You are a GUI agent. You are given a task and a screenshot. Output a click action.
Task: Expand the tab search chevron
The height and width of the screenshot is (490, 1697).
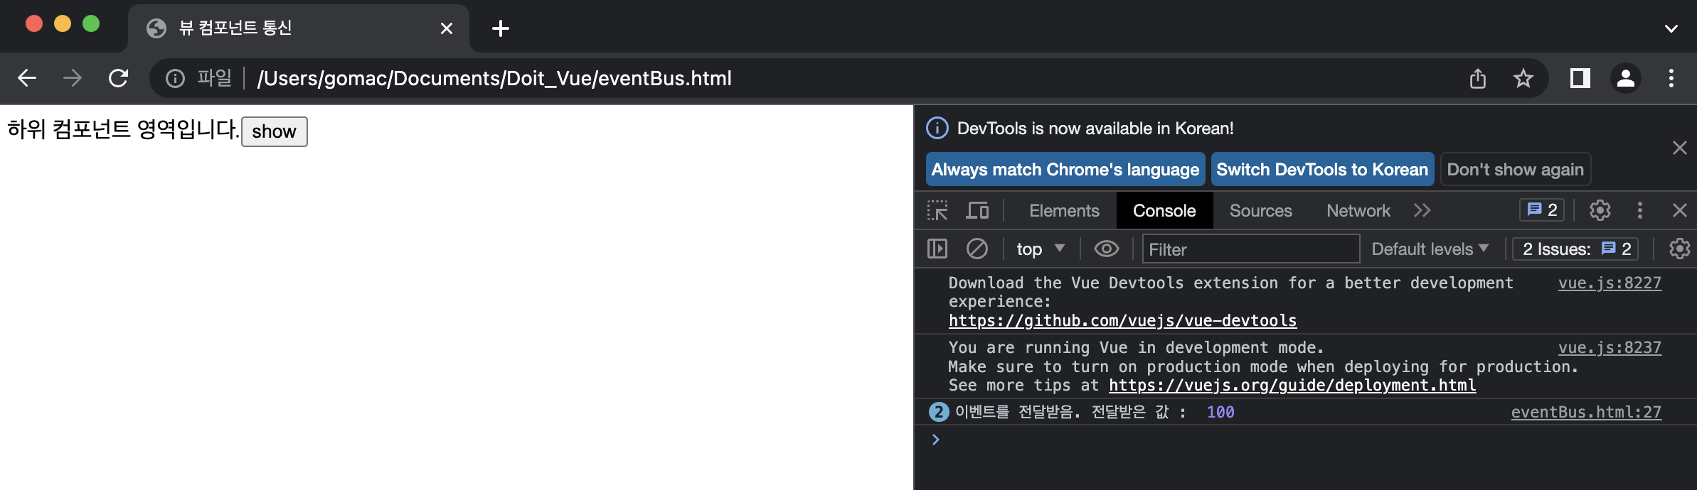(x=1671, y=28)
